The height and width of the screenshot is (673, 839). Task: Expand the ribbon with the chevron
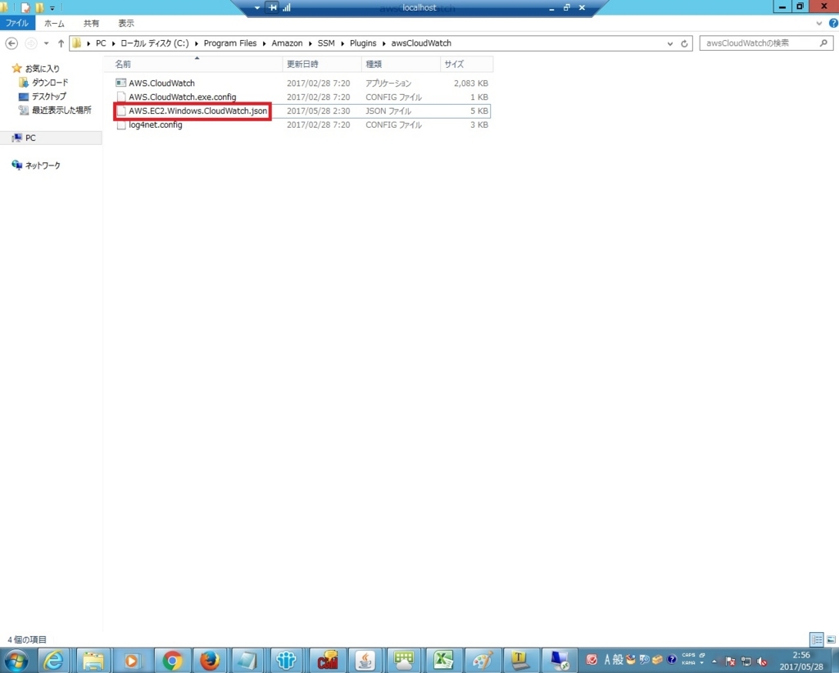coord(819,24)
